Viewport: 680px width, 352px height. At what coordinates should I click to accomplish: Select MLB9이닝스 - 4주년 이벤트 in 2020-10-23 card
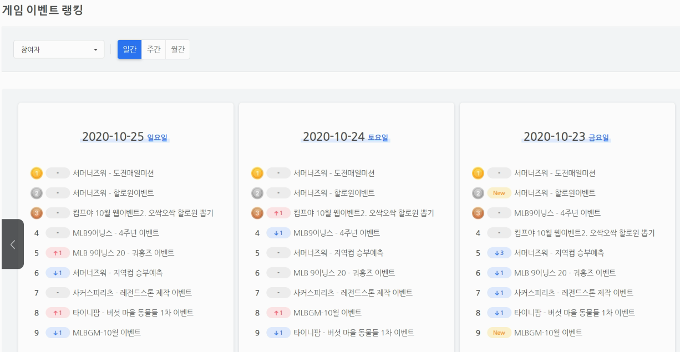[557, 213]
